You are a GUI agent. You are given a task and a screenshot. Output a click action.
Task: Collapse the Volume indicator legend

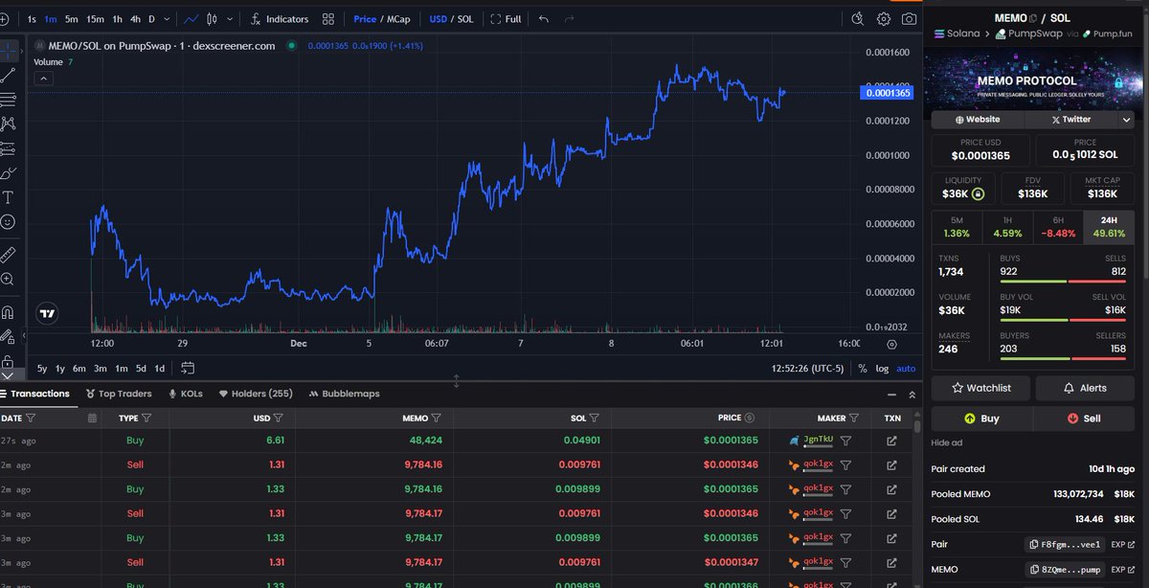point(42,80)
